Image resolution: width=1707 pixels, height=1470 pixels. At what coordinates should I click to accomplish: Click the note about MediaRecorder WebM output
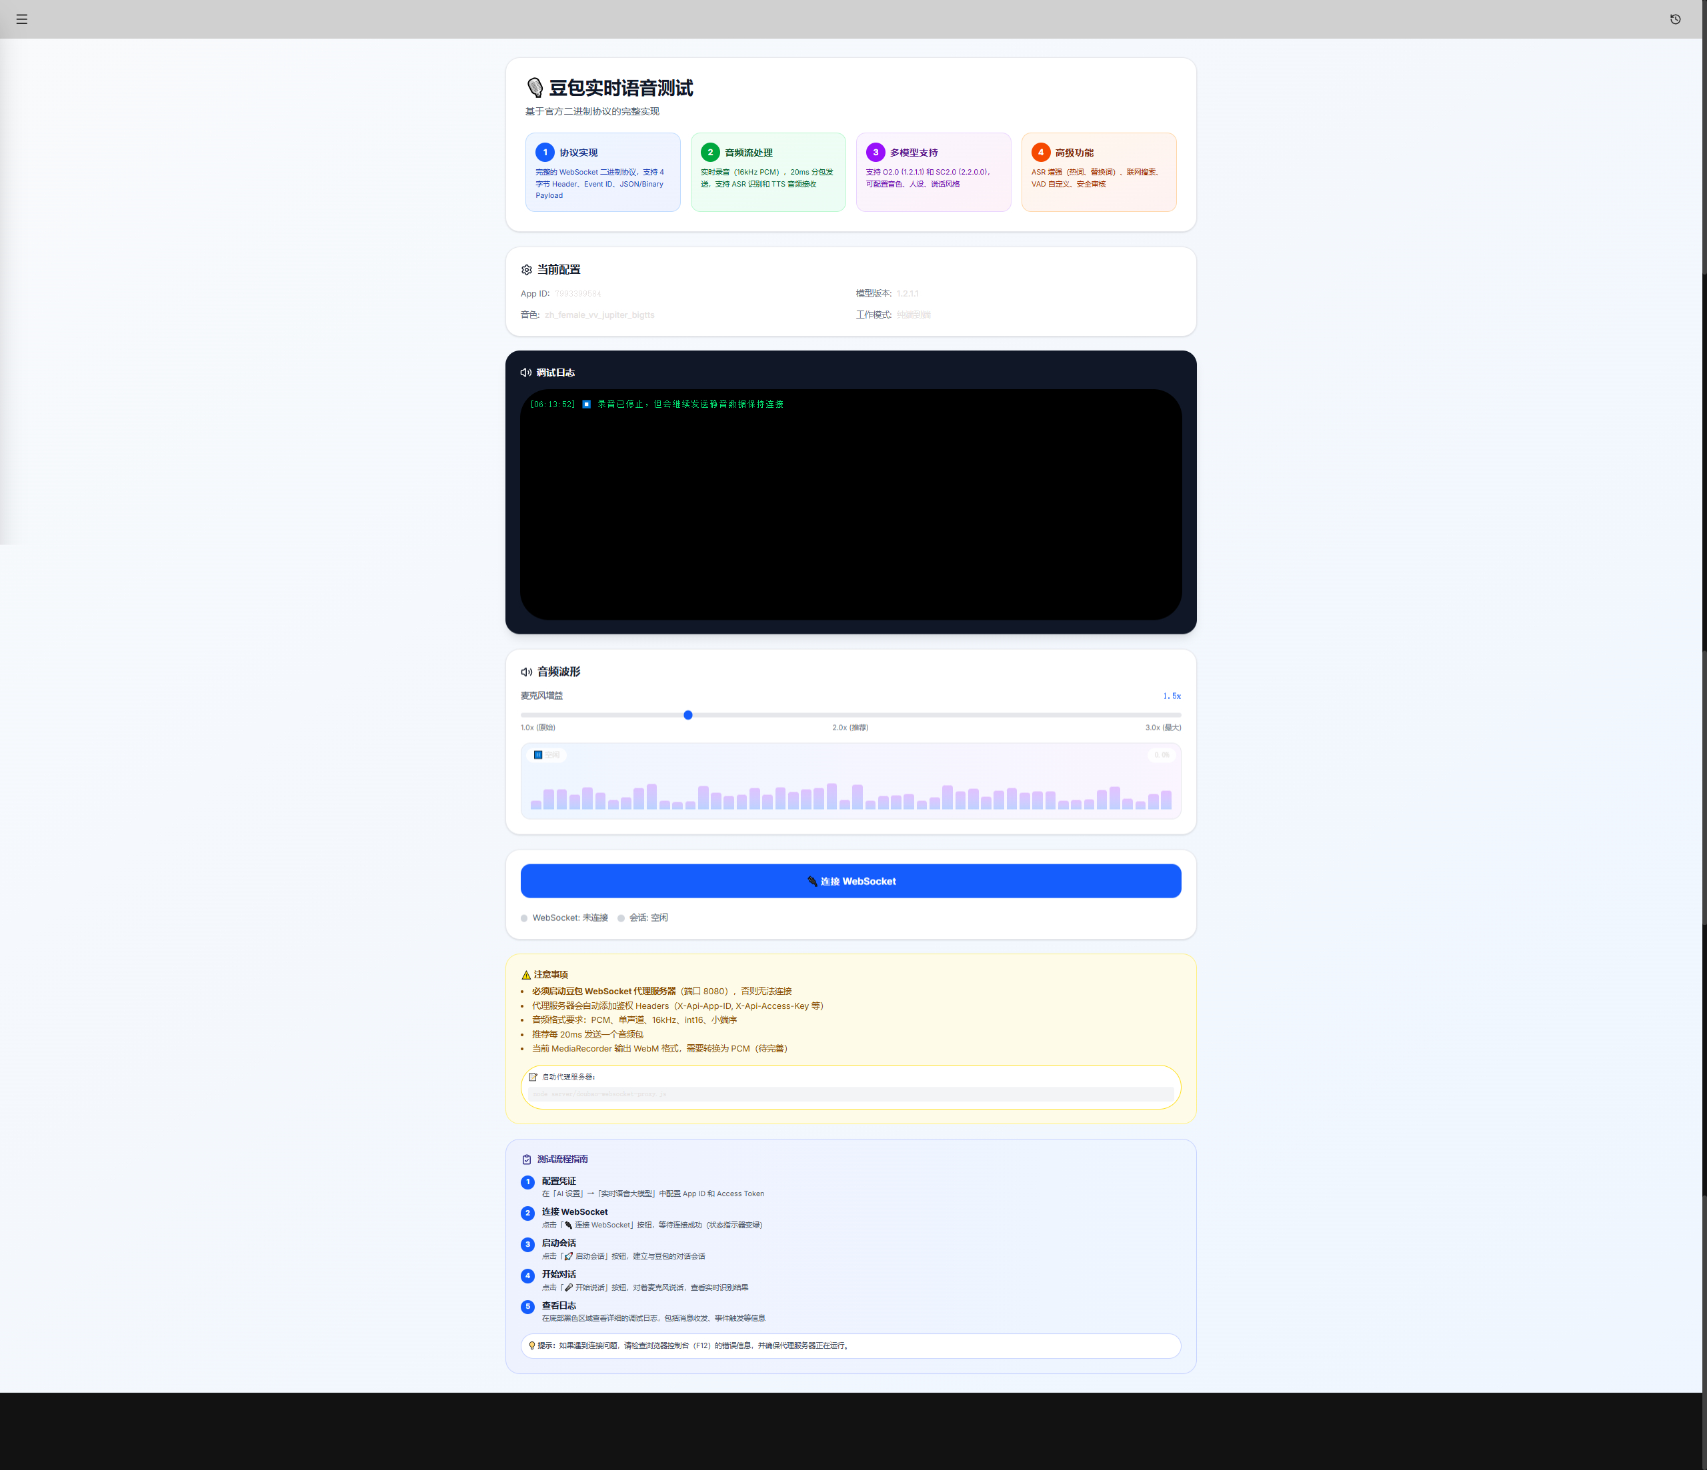point(659,1049)
